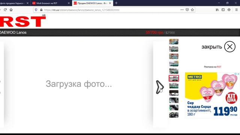Open a new tab with plus icon
This screenshot has height=135, width=240.
point(116,3)
